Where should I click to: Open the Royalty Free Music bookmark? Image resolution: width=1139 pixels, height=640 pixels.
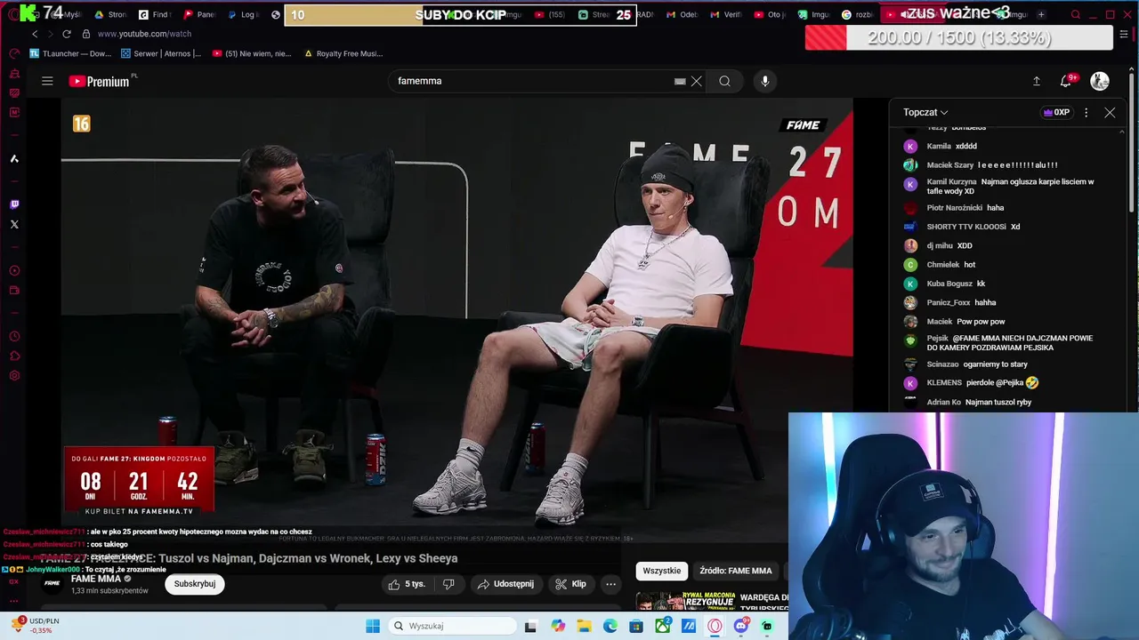pos(343,53)
